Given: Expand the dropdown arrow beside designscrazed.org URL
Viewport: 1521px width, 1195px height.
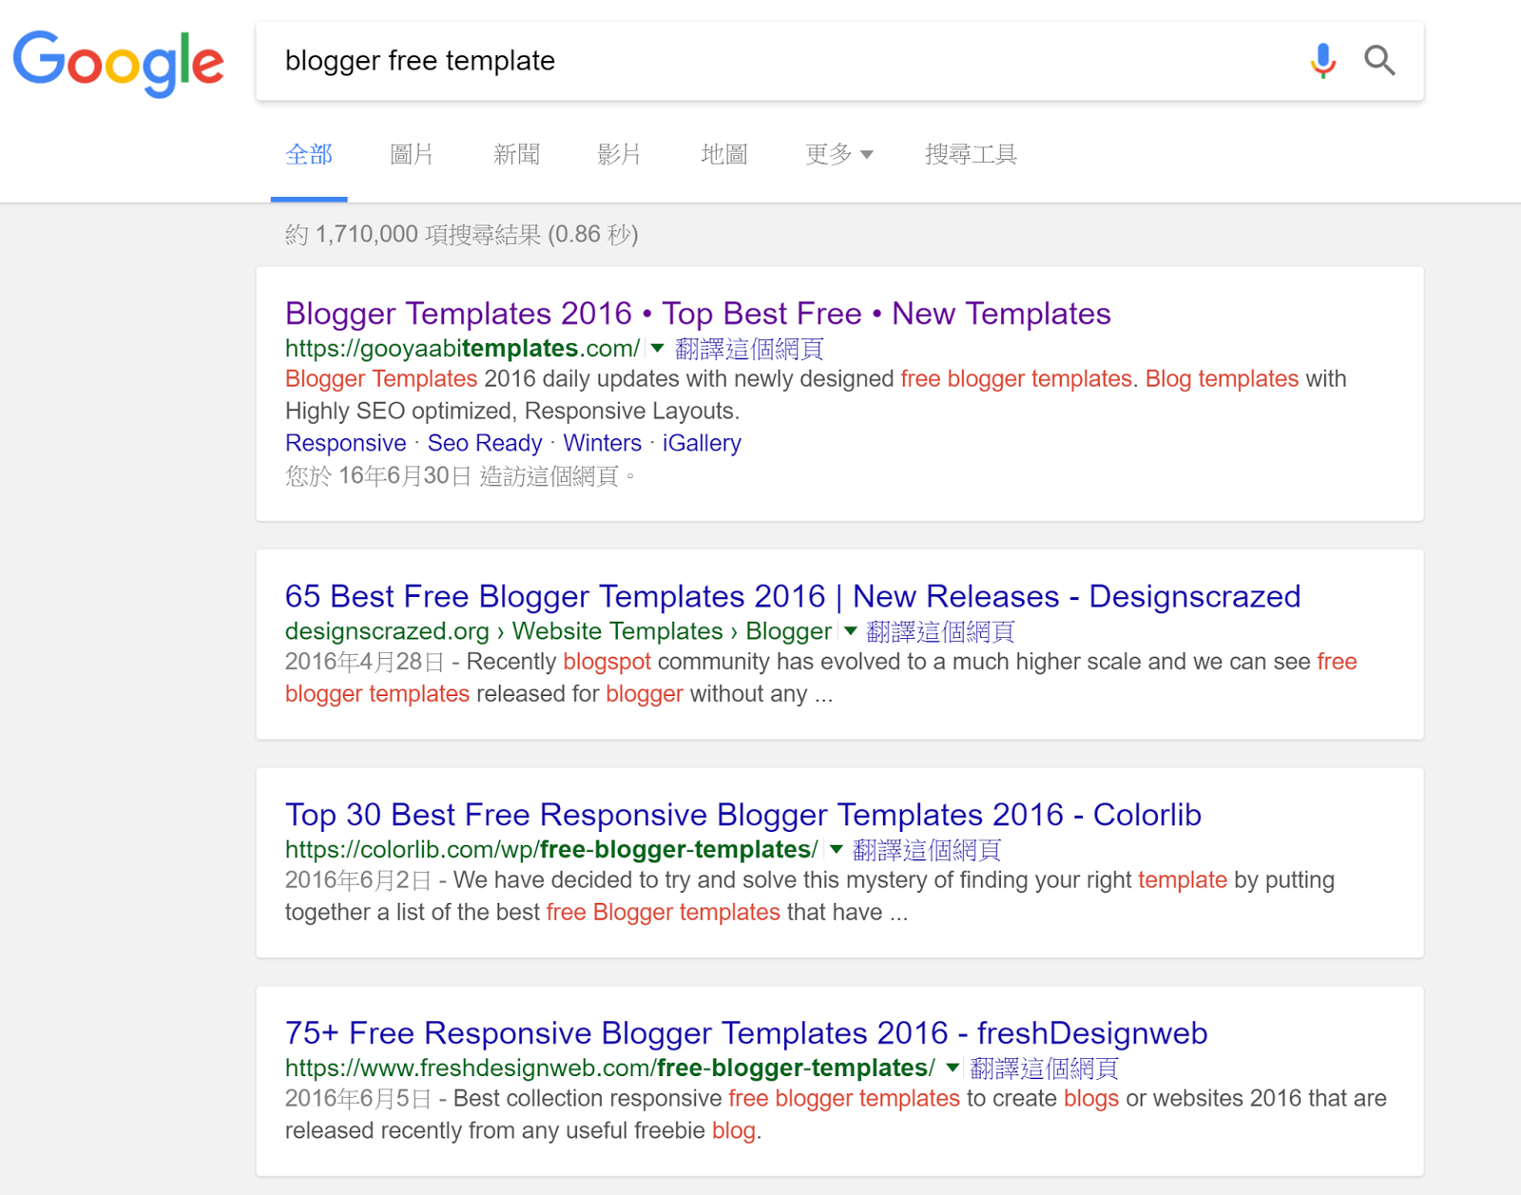Looking at the screenshot, I should pyautogui.click(x=850, y=631).
